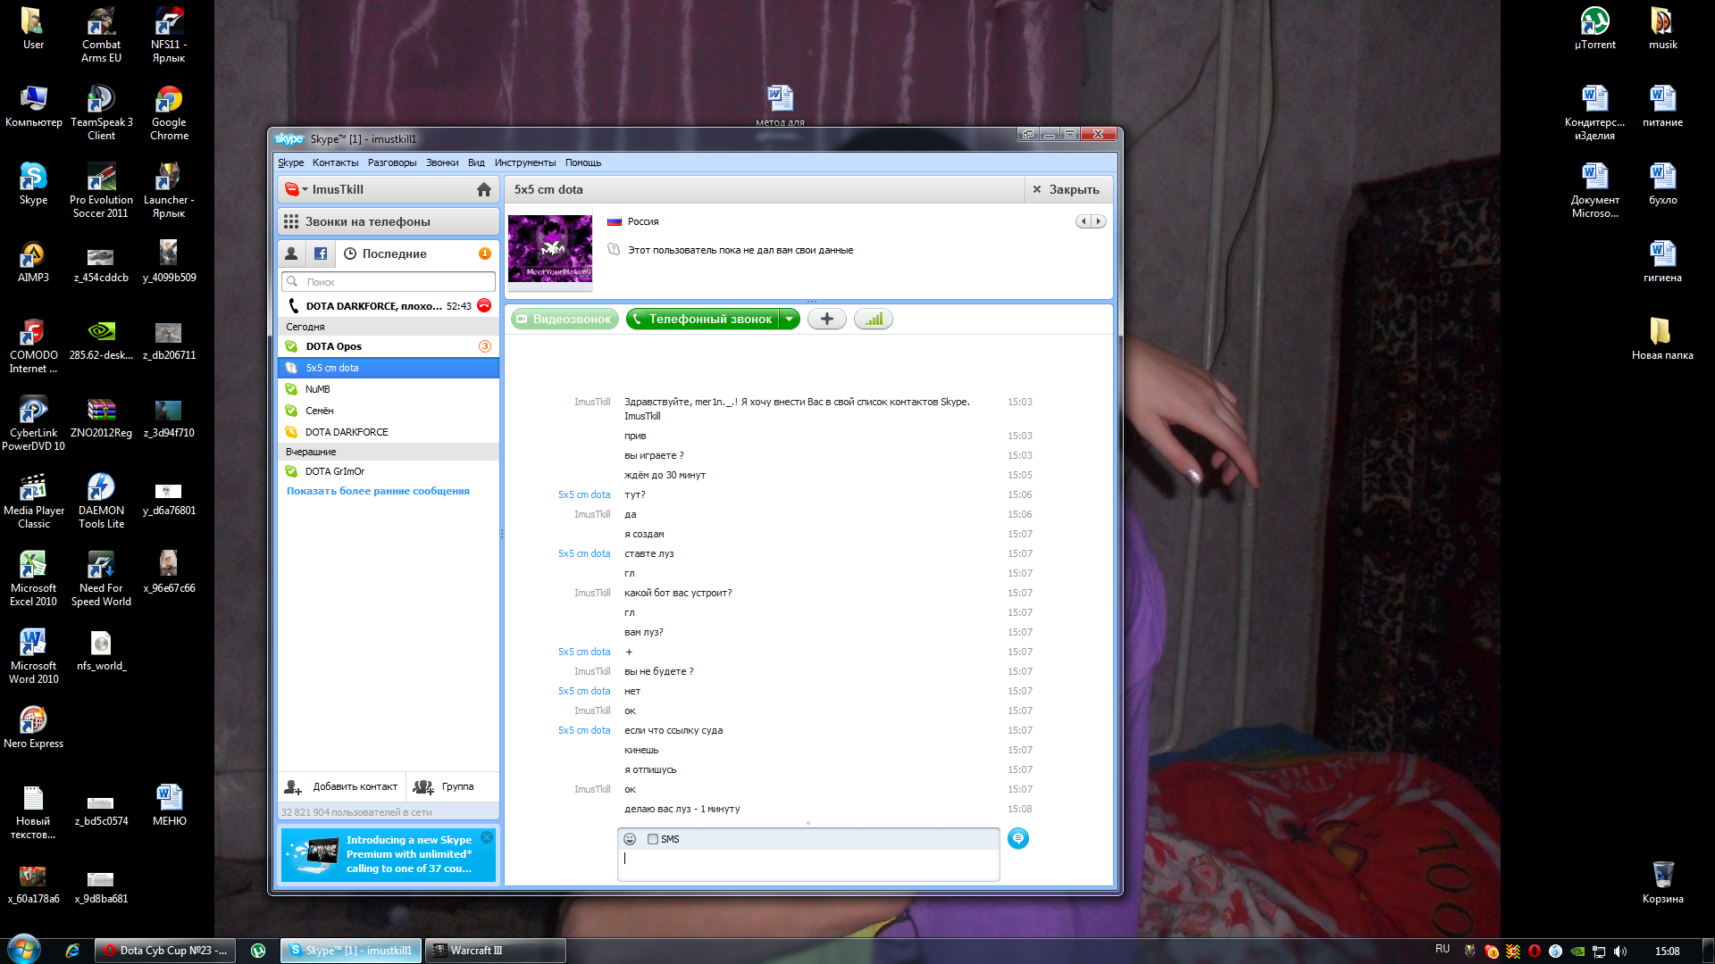
Task: Hang up the DOTA DARKFORCE call
Action: [484, 305]
